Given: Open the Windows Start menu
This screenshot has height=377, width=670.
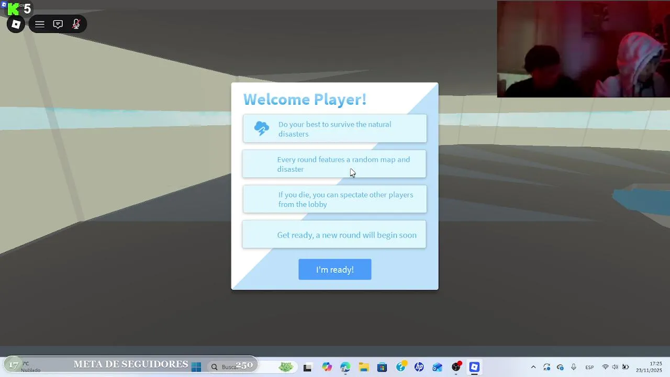Looking at the screenshot, I should point(196,367).
